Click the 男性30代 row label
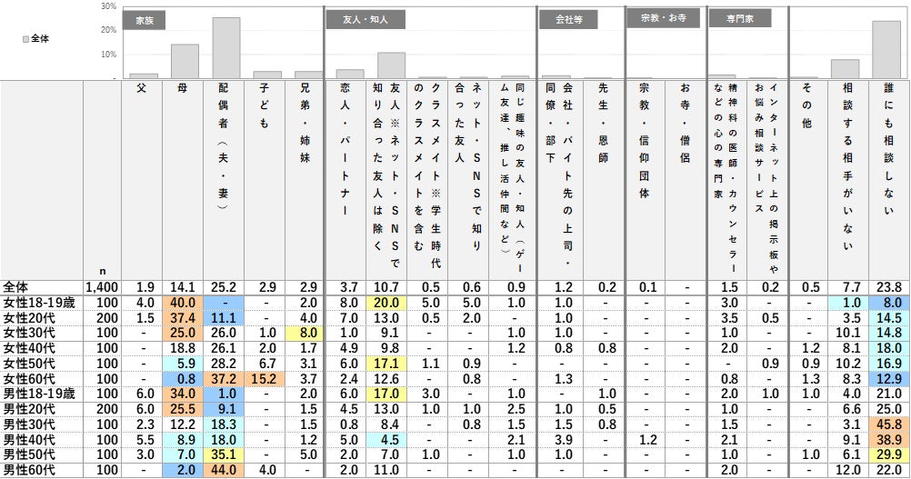 click(29, 424)
